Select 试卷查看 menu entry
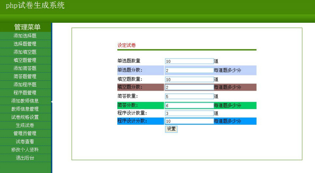The height and width of the screenshot is (173, 315). click(x=25, y=142)
